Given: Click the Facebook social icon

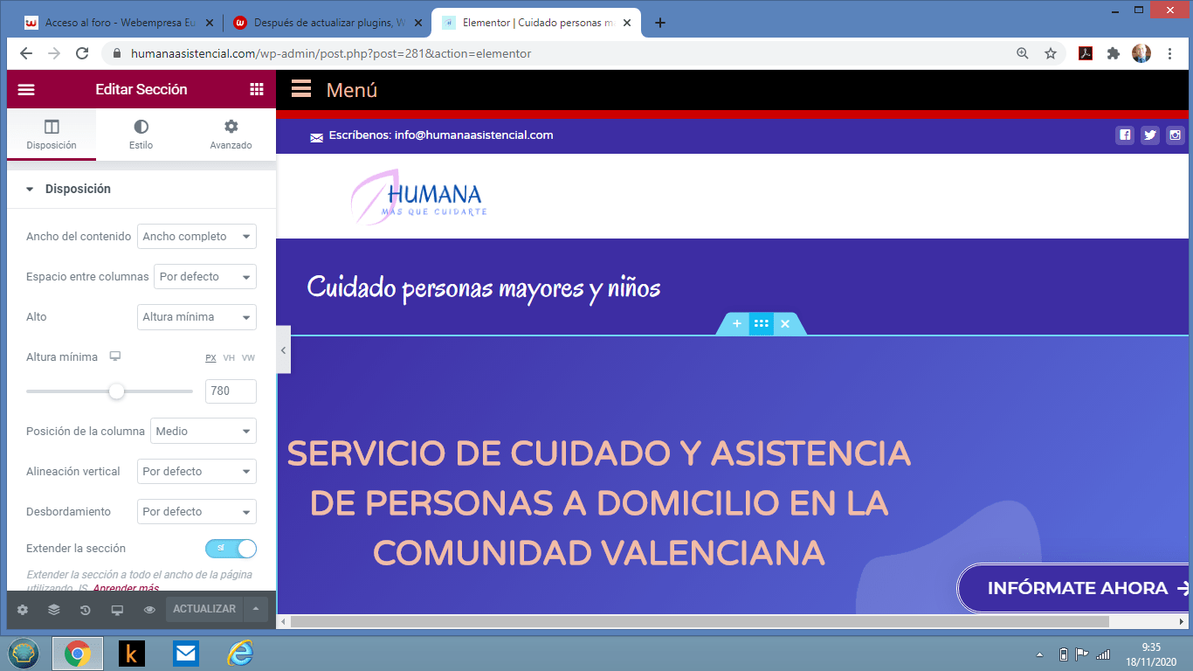Looking at the screenshot, I should (1125, 135).
